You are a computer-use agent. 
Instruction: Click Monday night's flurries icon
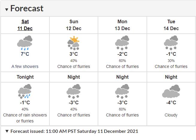(122, 91)
